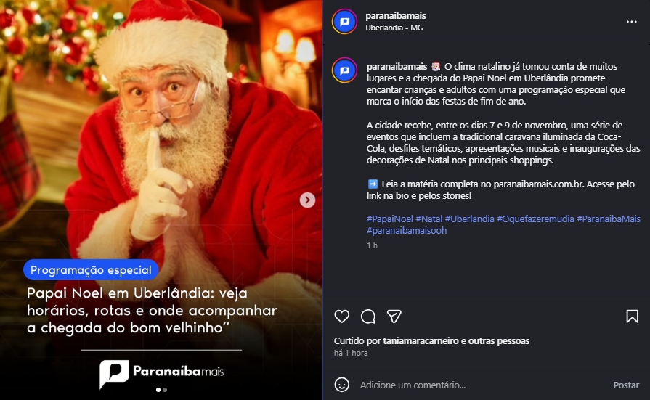Like the post with heart icon
Screen dimensions: 650x400
tap(341, 317)
